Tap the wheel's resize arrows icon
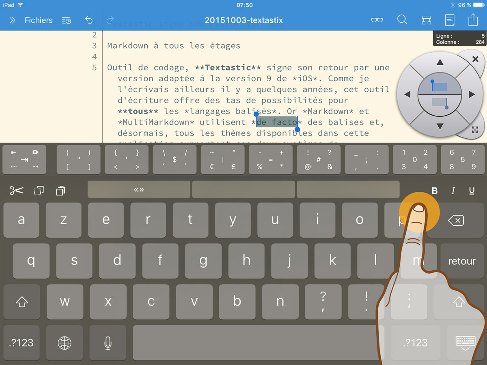The image size is (487, 365). (475, 130)
